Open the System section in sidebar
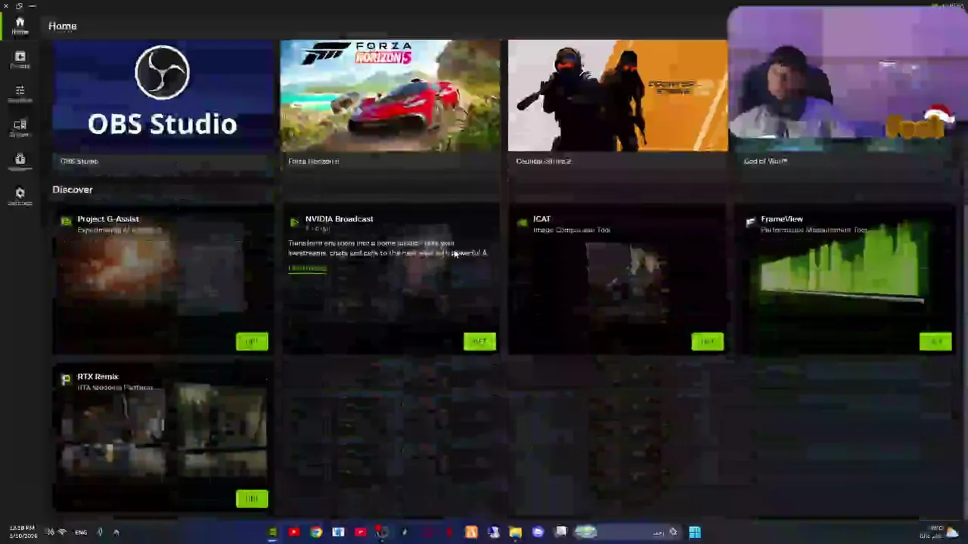This screenshot has width=968, height=544. 20,128
